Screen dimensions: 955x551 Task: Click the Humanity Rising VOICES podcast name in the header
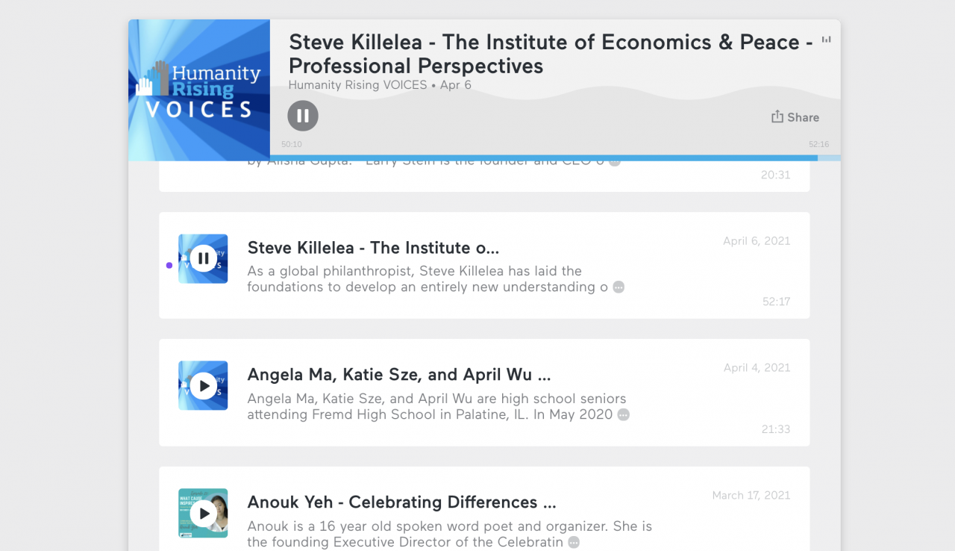click(357, 85)
